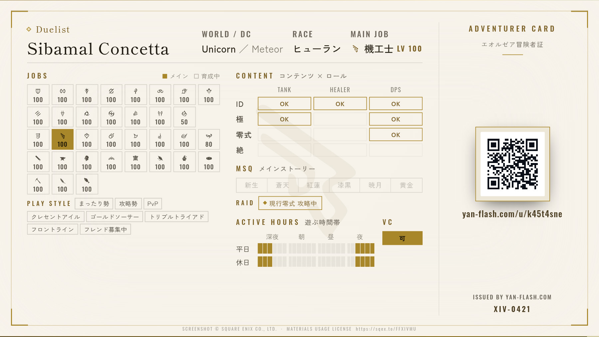This screenshot has width=599, height=337.
Task: Select the Warrior axe job icon
Action: tap(62, 91)
